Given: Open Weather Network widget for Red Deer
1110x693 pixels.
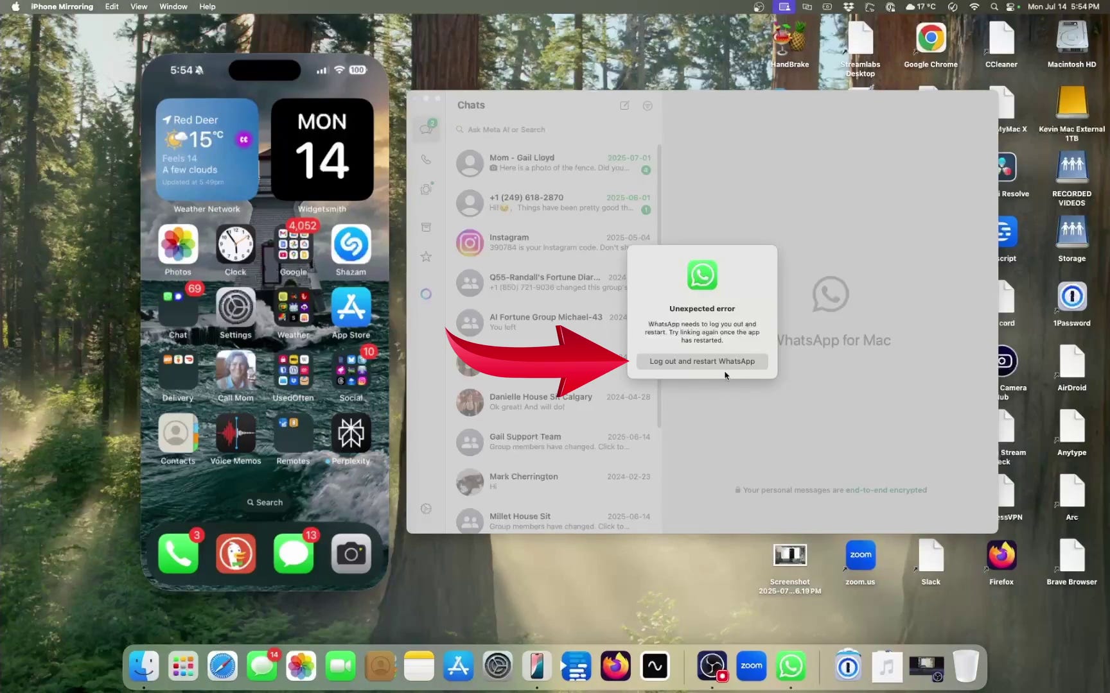Looking at the screenshot, I should pyautogui.click(x=207, y=150).
